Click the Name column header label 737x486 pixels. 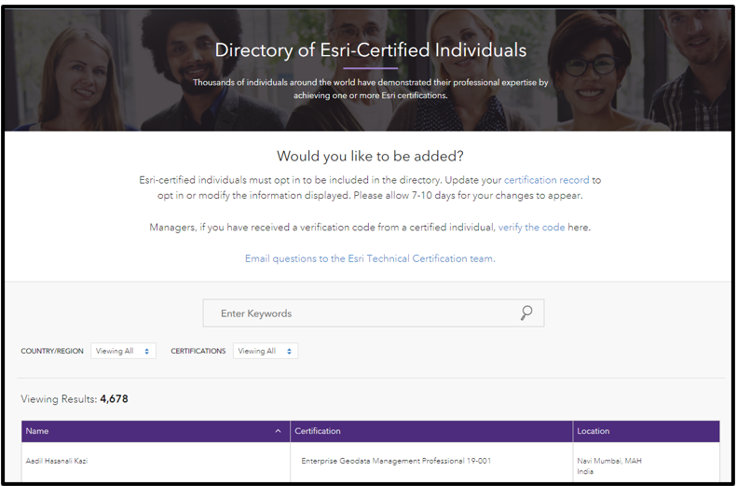pos(37,432)
